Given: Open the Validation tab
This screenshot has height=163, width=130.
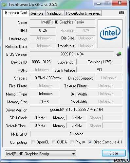Looking at the screenshot, I should 55,13.
